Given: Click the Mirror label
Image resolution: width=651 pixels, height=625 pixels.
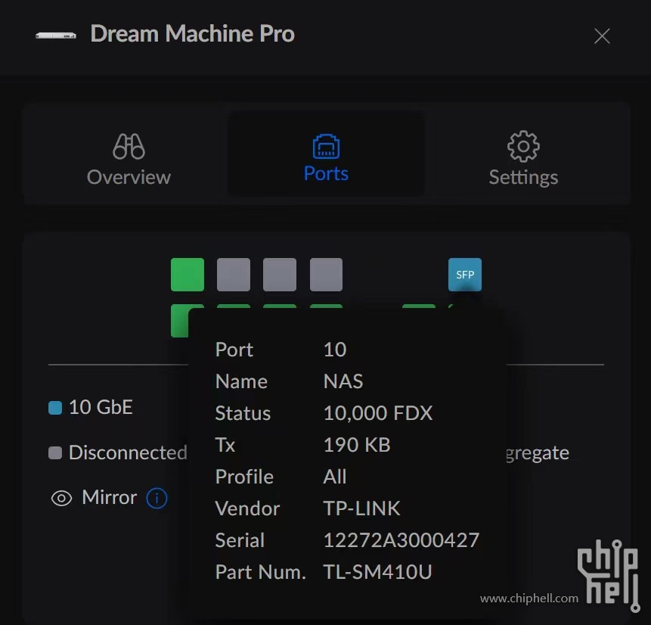Looking at the screenshot, I should coord(109,497).
